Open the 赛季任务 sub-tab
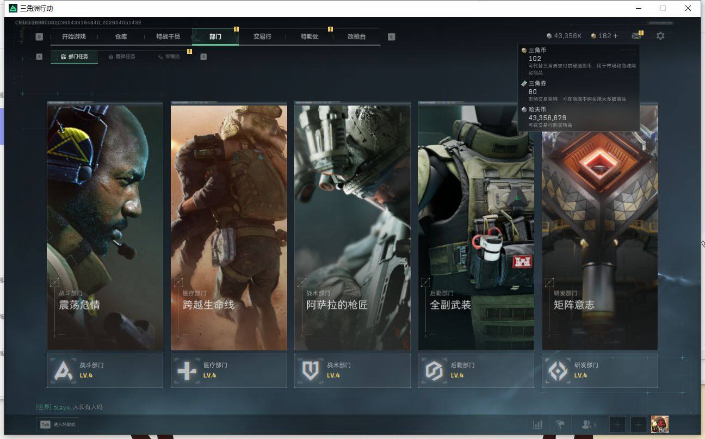 [122, 57]
